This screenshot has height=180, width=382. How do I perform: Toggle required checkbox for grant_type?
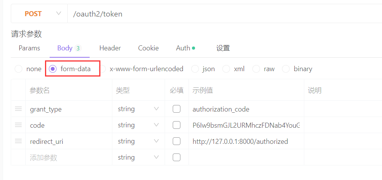[x=177, y=109]
